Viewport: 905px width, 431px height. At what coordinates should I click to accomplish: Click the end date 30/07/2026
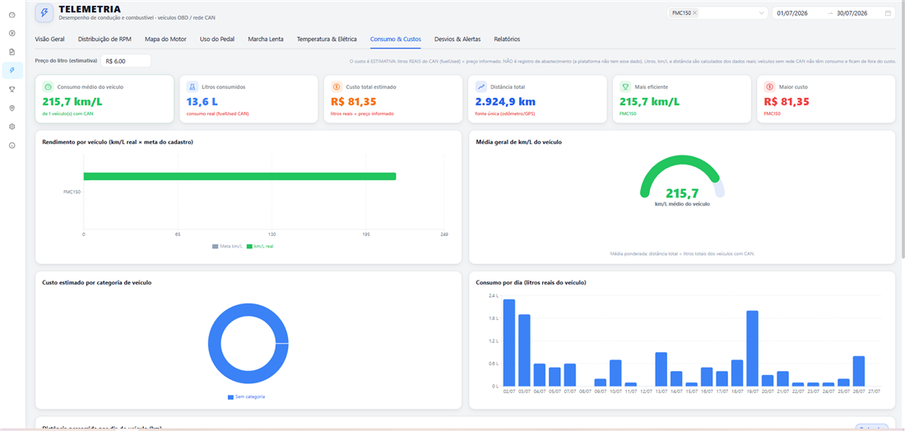(852, 12)
